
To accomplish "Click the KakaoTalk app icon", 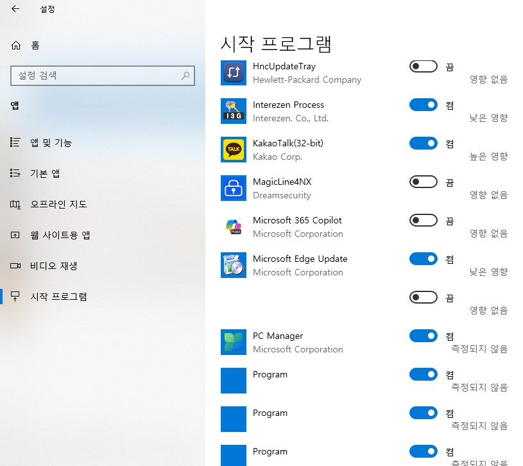I will [x=233, y=150].
